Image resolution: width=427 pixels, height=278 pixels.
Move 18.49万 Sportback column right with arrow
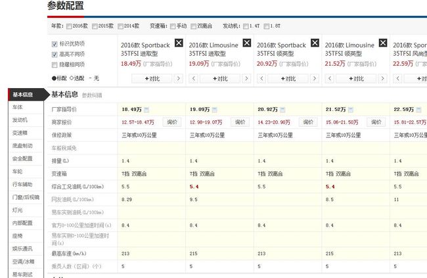(179, 78)
